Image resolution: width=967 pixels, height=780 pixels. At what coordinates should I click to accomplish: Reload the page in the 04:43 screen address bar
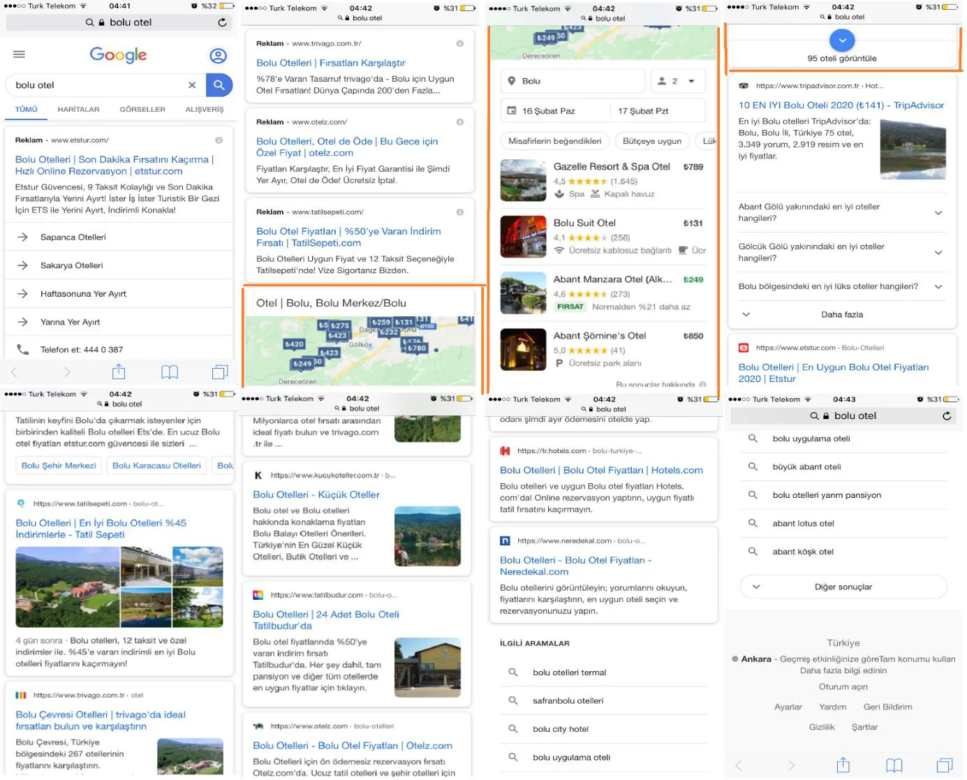[x=947, y=415]
